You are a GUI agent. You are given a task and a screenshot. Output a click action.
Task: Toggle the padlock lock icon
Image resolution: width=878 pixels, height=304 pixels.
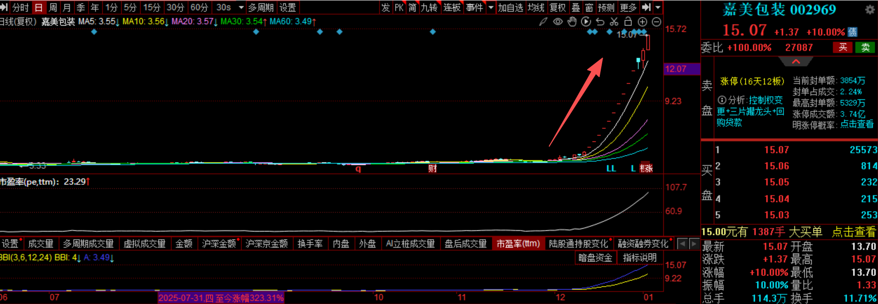pyautogui.click(x=628, y=21)
